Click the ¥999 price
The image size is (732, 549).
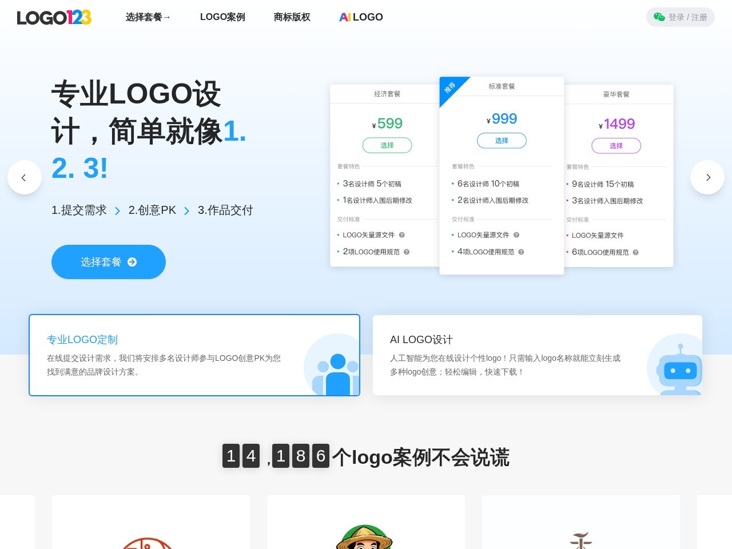[x=502, y=119]
